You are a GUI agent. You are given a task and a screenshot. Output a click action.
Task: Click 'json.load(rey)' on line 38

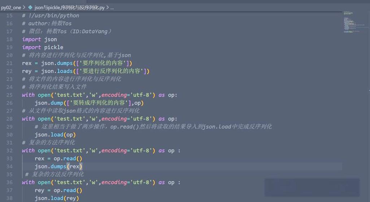click(57, 198)
